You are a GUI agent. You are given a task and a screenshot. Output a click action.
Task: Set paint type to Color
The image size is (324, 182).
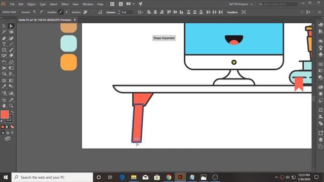point(3,127)
